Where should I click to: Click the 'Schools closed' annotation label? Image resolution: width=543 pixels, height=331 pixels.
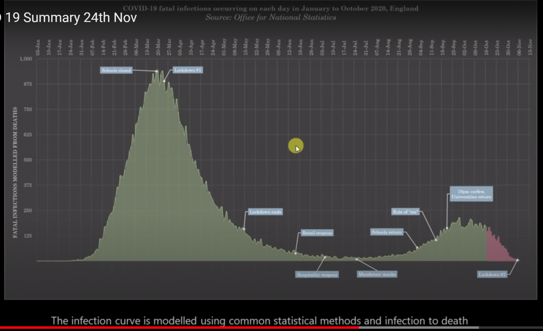click(117, 71)
